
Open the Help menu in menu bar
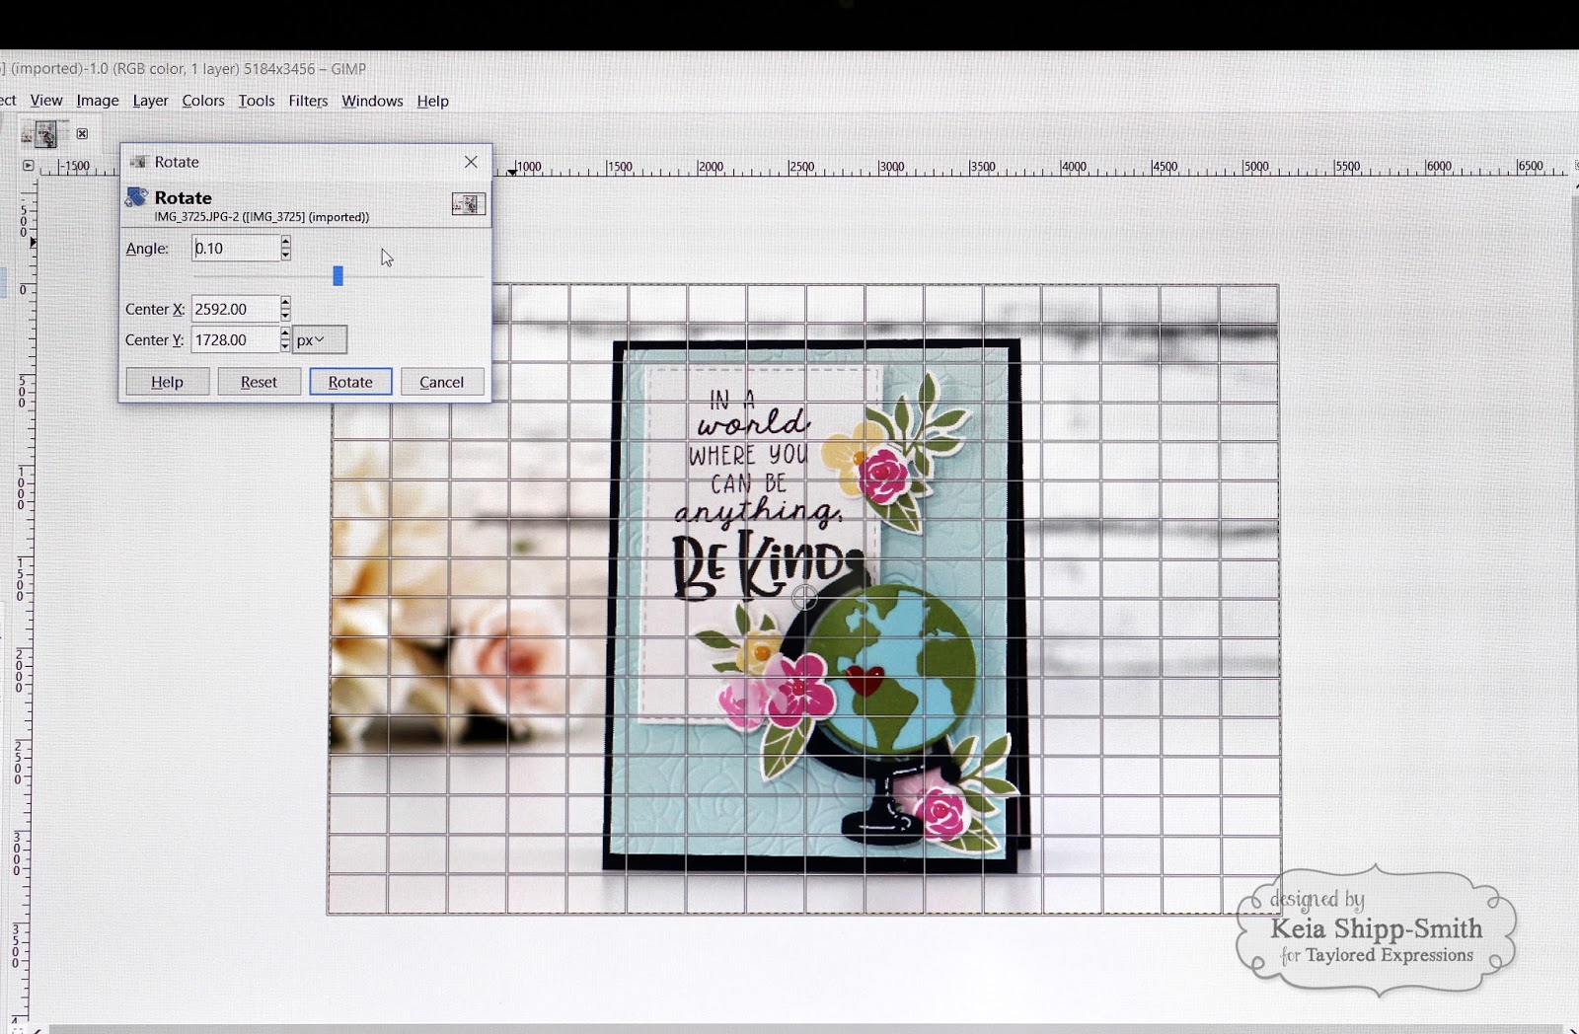(432, 101)
